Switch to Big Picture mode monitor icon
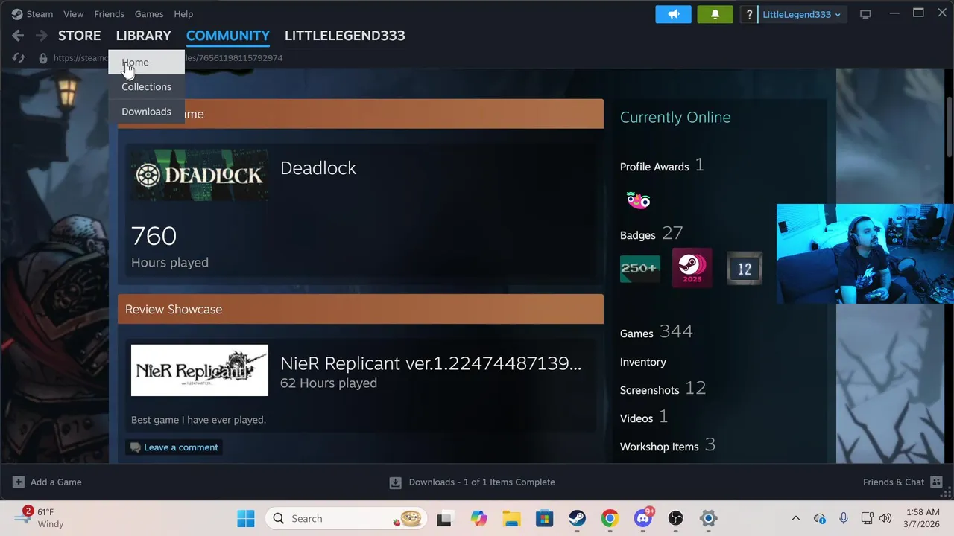Image resolution: width=954 pixels, height=536 pixels. pos(865,14)
